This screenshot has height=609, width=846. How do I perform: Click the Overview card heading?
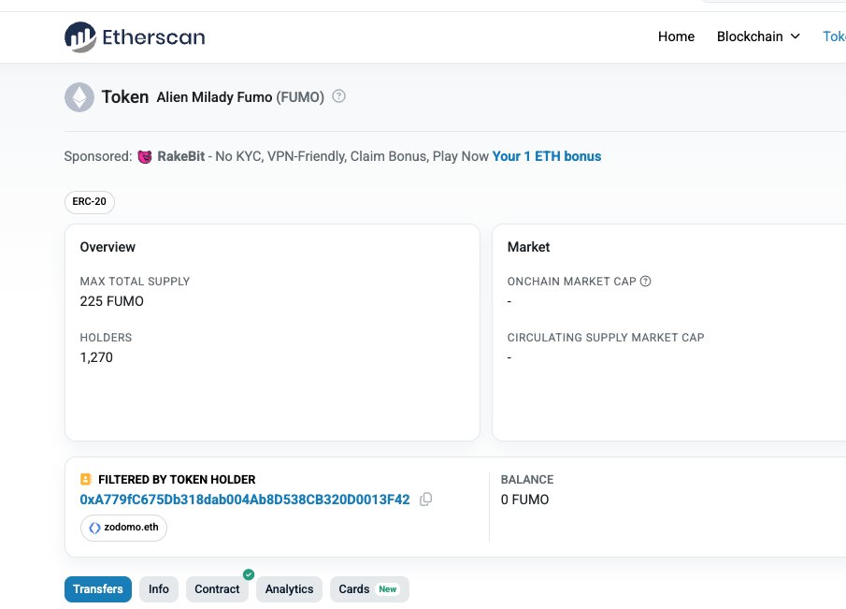(108, 247)
